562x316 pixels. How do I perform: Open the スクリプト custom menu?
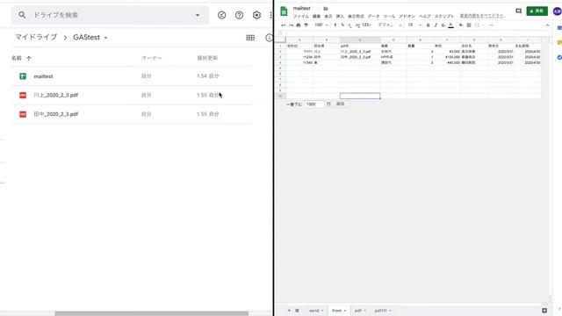tap(444, 16)
